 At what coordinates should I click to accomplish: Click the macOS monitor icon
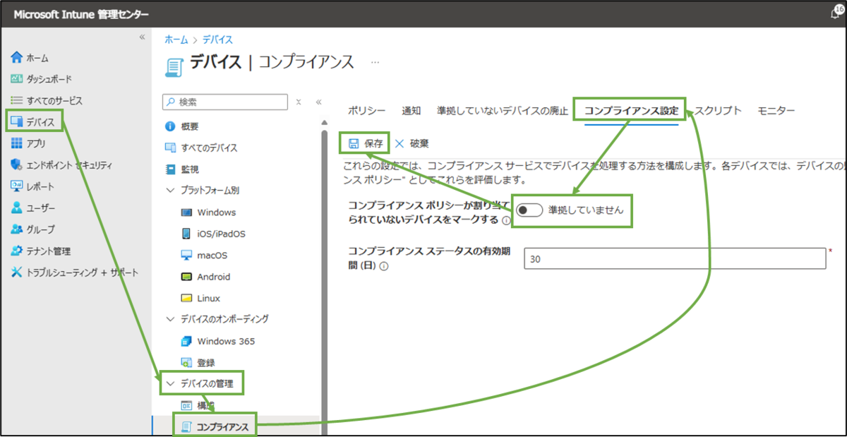186,255
